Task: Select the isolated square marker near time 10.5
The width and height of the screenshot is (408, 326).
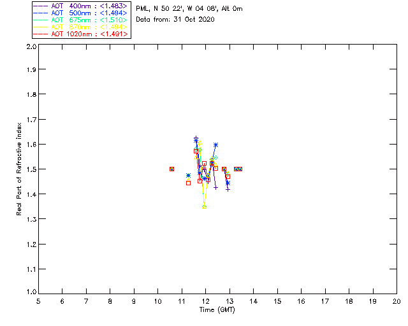Action: 171,169
